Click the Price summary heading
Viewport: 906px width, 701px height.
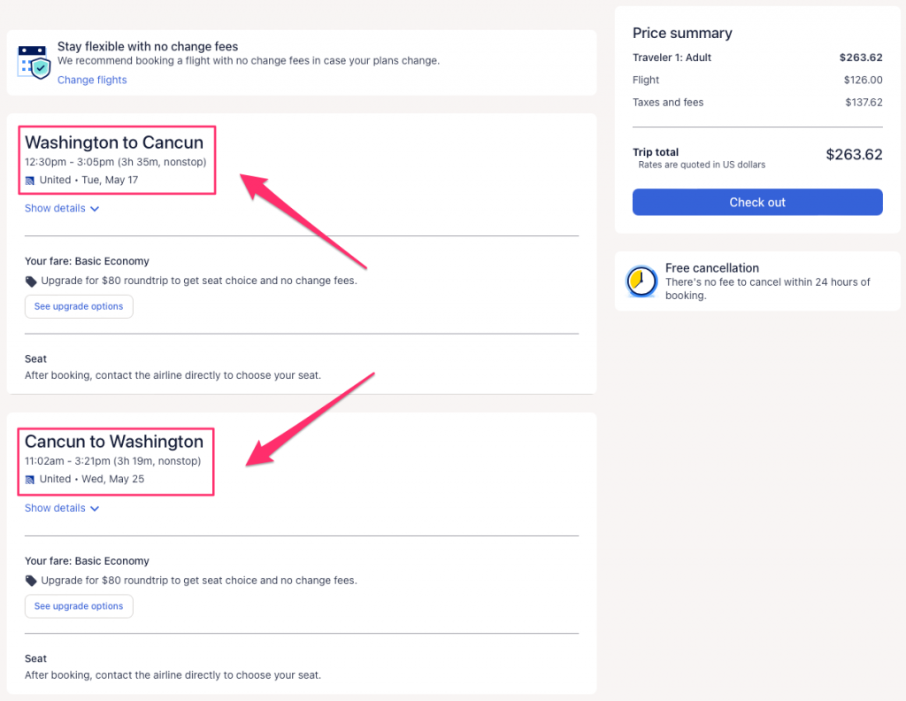pyautogui.click(x=682, y=34)
